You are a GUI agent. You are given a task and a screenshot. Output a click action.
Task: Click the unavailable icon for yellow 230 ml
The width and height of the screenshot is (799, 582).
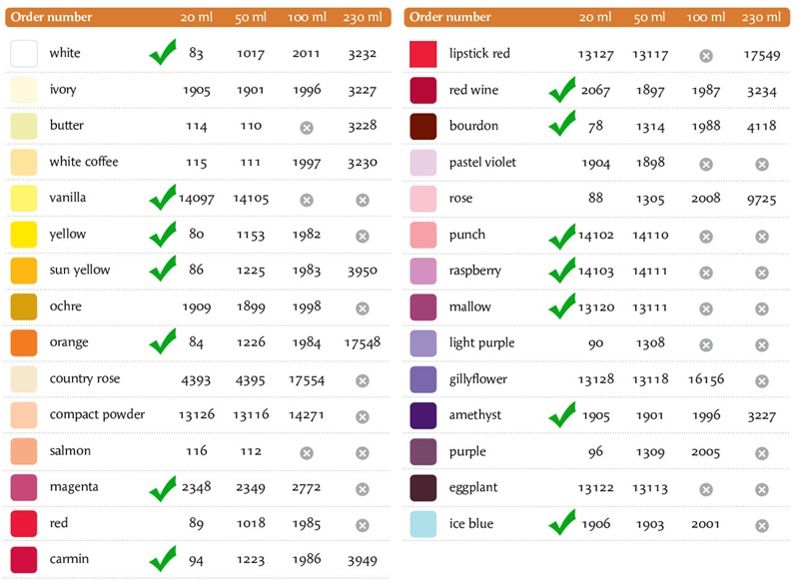363,237
